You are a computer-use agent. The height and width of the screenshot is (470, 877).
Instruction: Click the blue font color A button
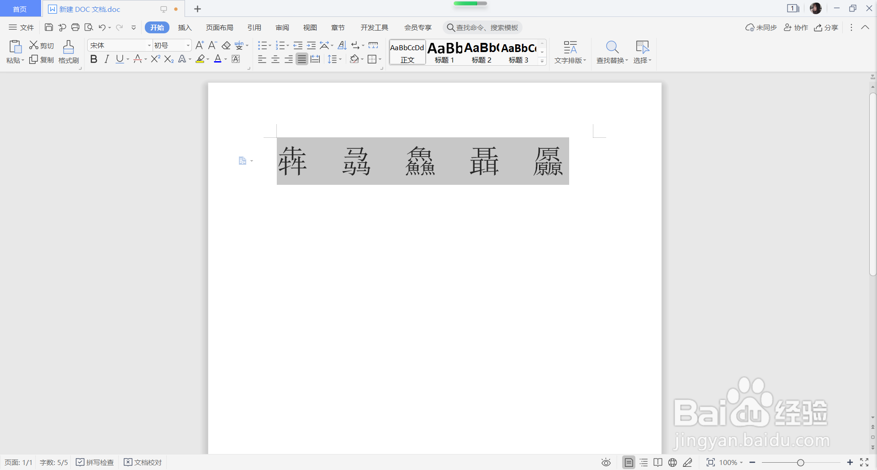218,59
